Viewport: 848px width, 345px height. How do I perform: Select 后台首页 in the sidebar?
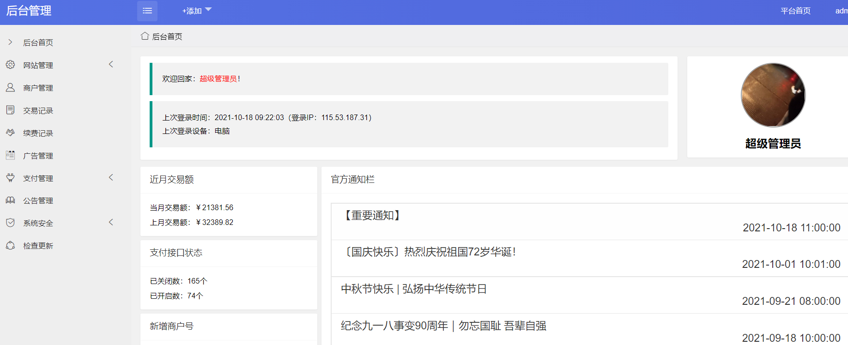pyautogui.click(x=38, y=42)
